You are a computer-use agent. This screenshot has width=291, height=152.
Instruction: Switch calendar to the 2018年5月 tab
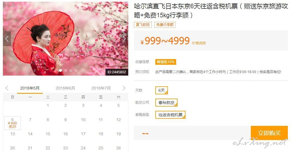[x=30, y=88]
